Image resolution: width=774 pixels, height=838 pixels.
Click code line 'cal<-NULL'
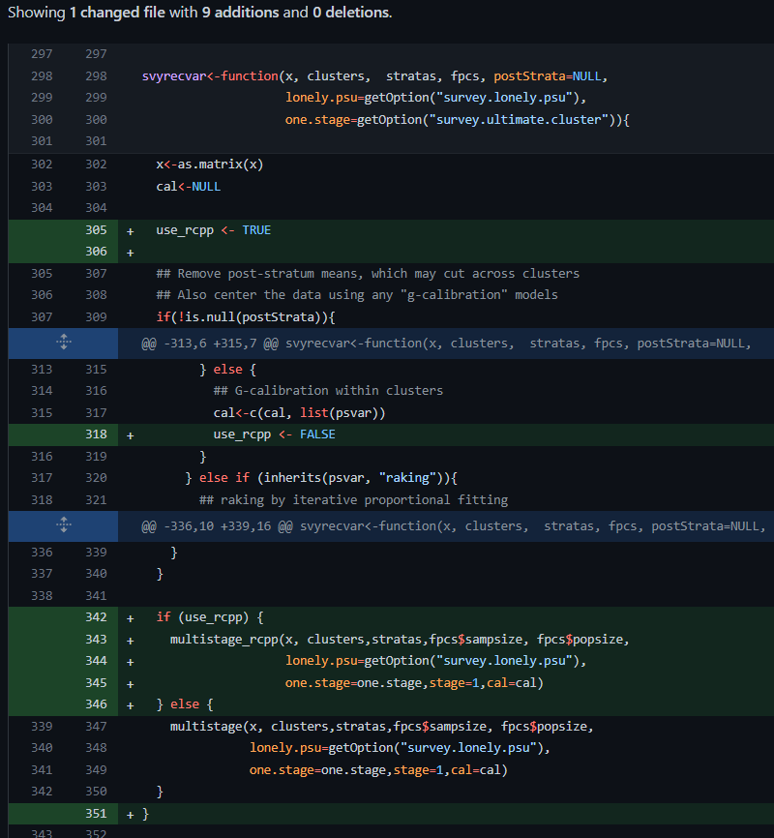[188, 187]
